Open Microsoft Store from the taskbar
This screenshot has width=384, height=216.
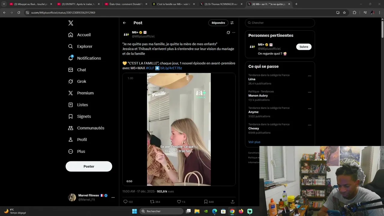[x=223, y=211]
